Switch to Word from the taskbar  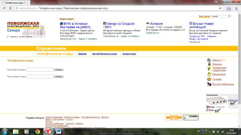point(59,132)
